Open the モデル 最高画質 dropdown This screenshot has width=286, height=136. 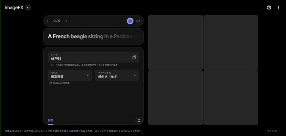(x=70, y=75)
